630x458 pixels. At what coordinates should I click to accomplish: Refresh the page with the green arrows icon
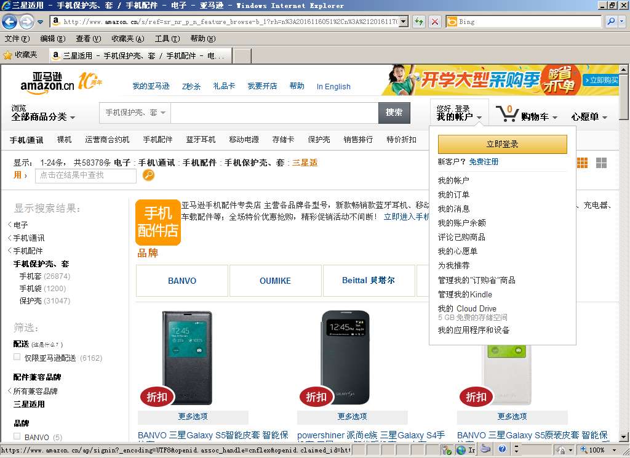coord(418,22)
